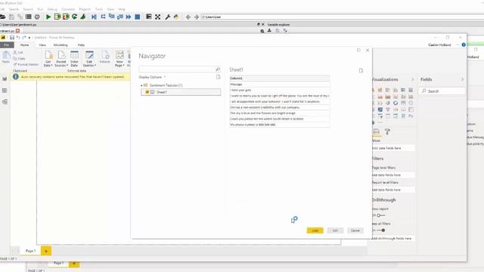Click preview row 'I hate your guts'
The width and height of the screenshot is (484, 272).
point(280,90)
